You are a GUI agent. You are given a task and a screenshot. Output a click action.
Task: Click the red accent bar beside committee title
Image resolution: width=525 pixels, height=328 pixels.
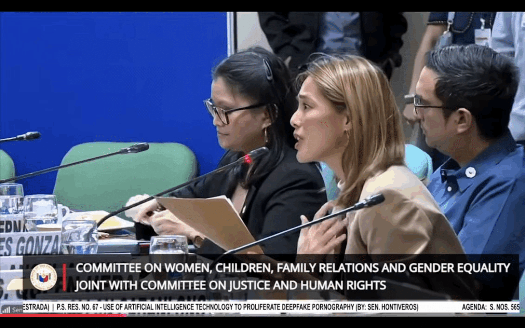(64, 277)
